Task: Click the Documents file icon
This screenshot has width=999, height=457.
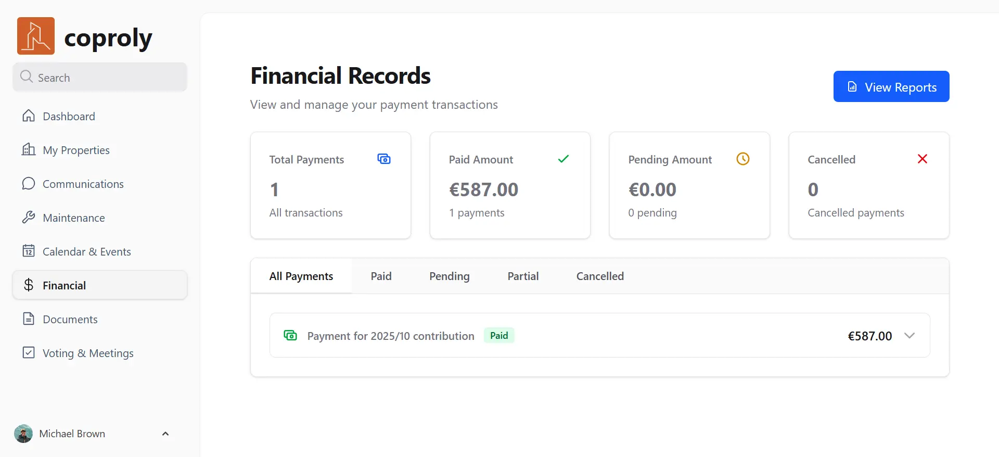Action: [x=29, y=319]
